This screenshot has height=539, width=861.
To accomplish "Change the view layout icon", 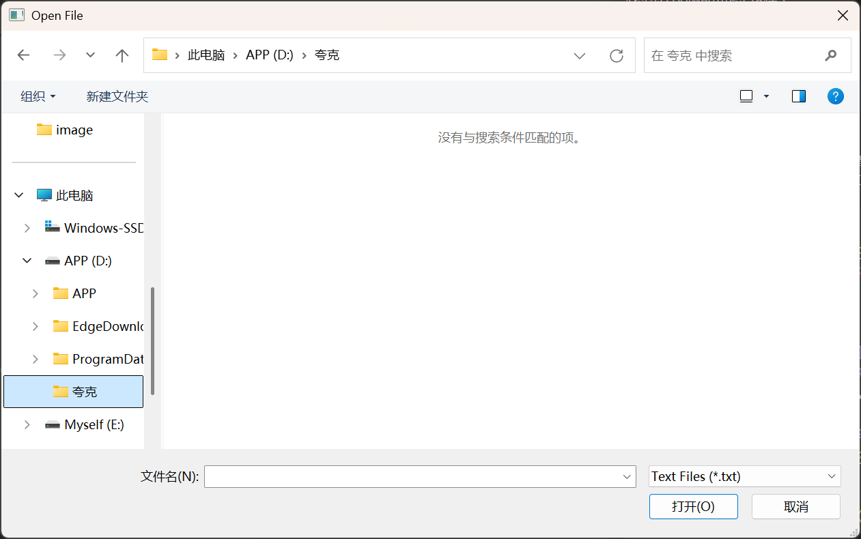I will point(746,96).
